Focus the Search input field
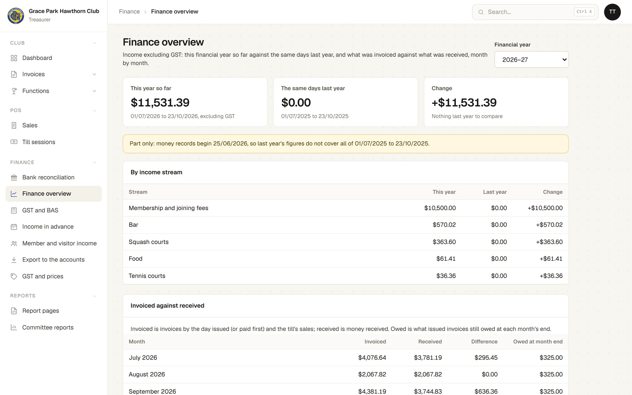This screenshot has width=632, height=395. [535, 12]
